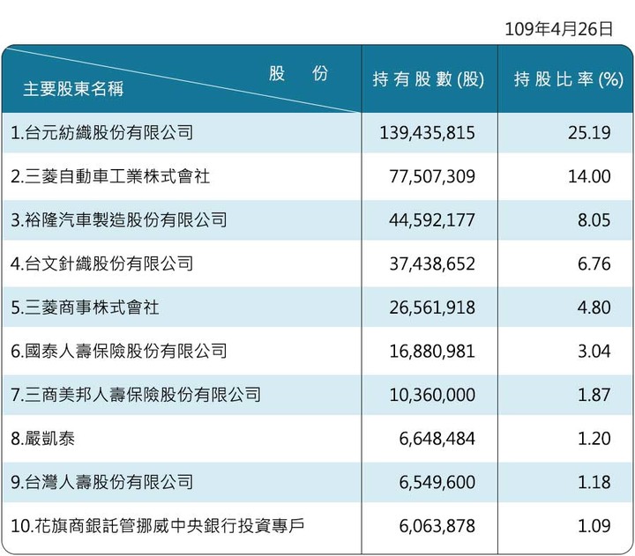Click the percentage 1.18

click(594, 483)
